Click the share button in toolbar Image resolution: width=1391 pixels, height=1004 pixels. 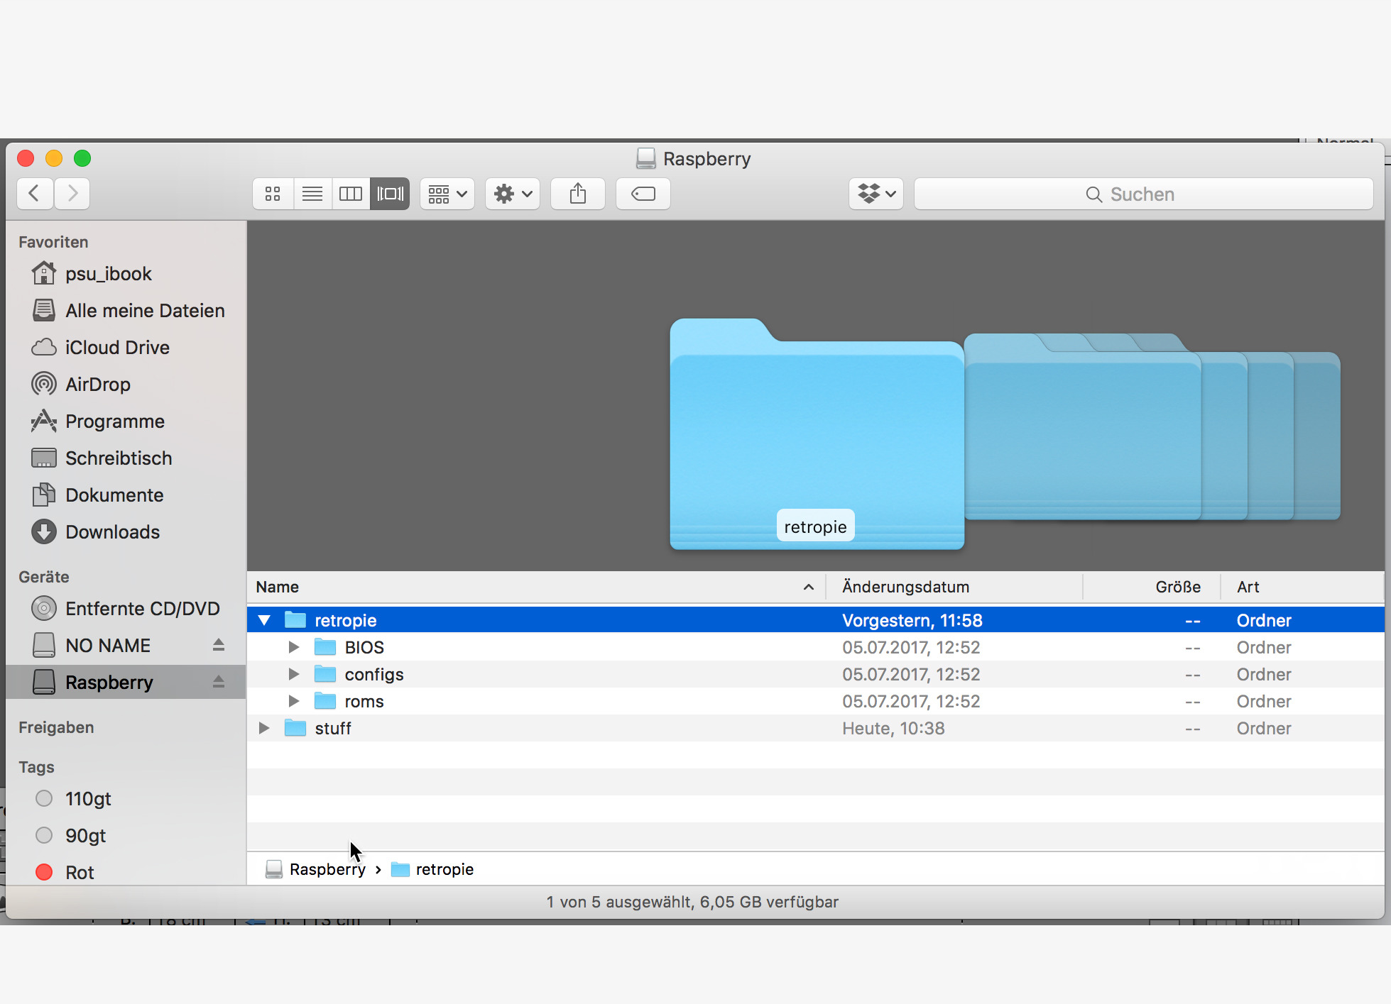(578, 194)
